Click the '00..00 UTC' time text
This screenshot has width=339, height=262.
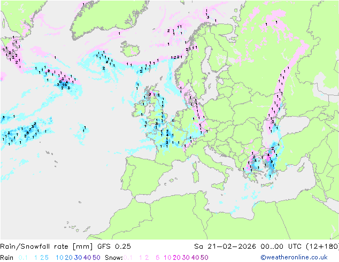pos(281,246)
